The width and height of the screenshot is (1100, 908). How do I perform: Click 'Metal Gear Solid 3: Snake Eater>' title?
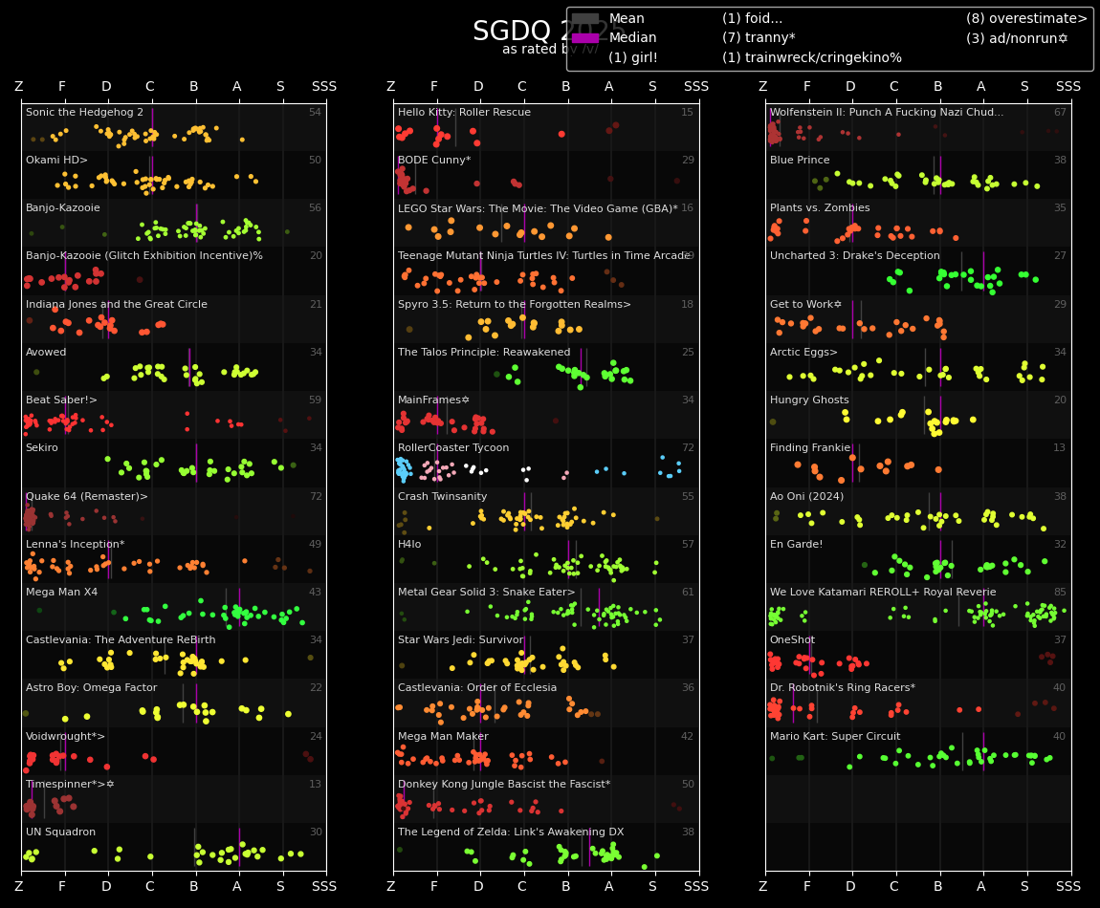tap(486, 592)
